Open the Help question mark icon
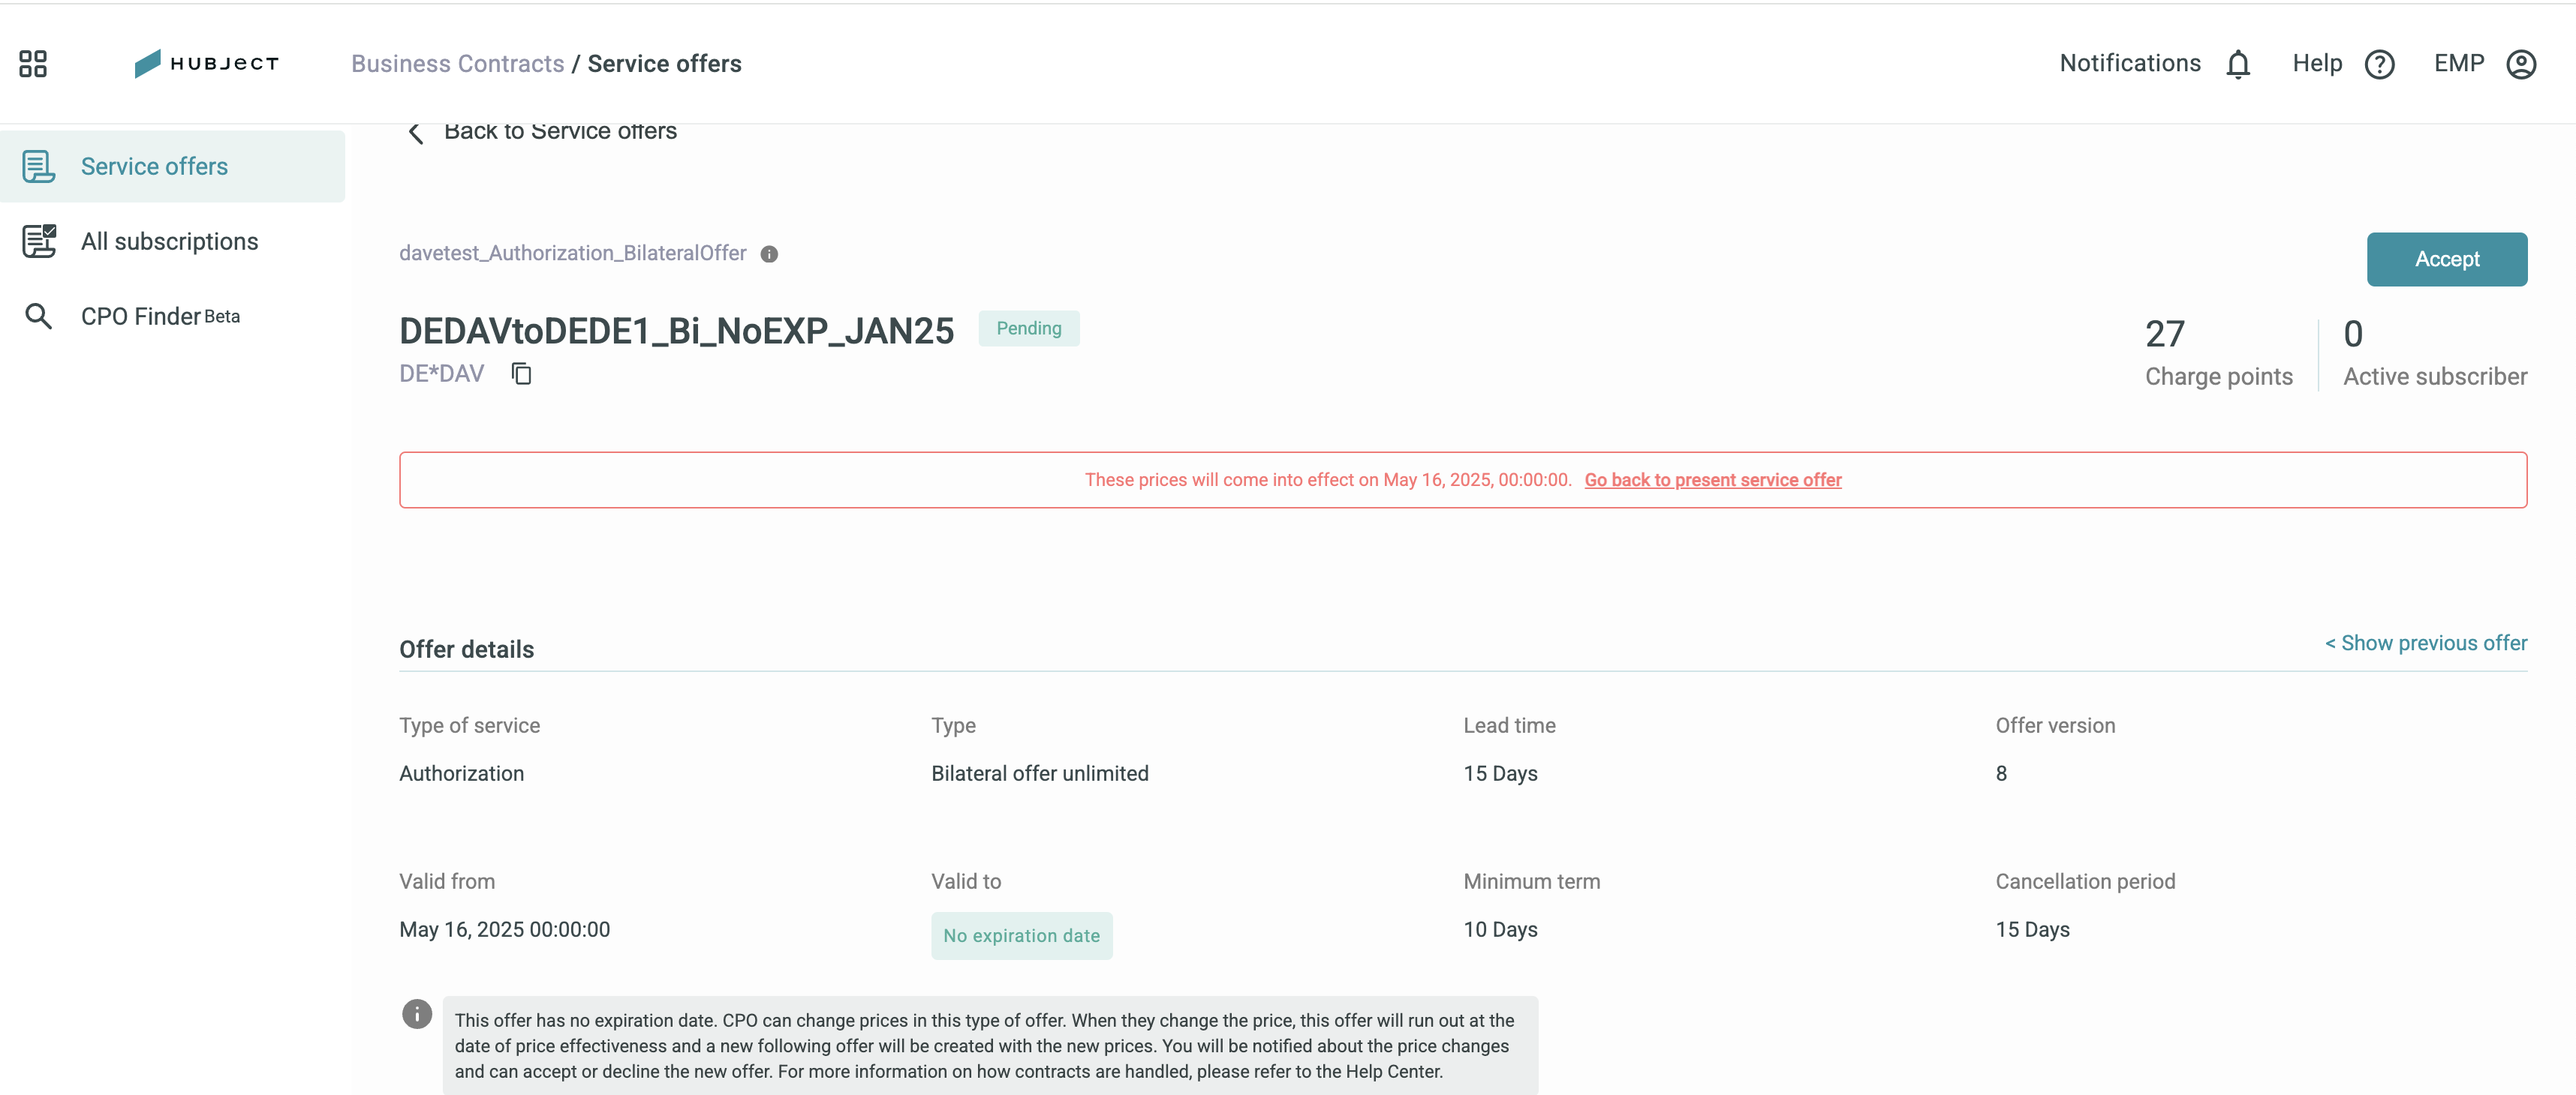 click(x=2379, y=64)
